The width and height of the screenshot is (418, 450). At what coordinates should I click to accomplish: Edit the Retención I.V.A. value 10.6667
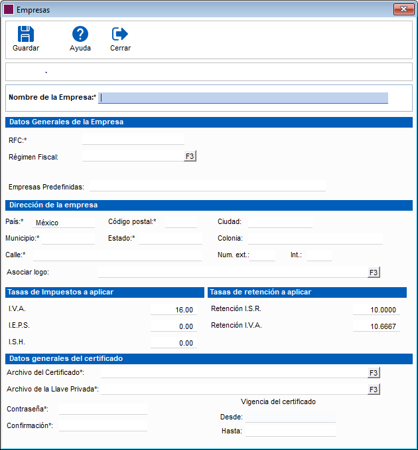pyautogui.click(x=376, y=326)
